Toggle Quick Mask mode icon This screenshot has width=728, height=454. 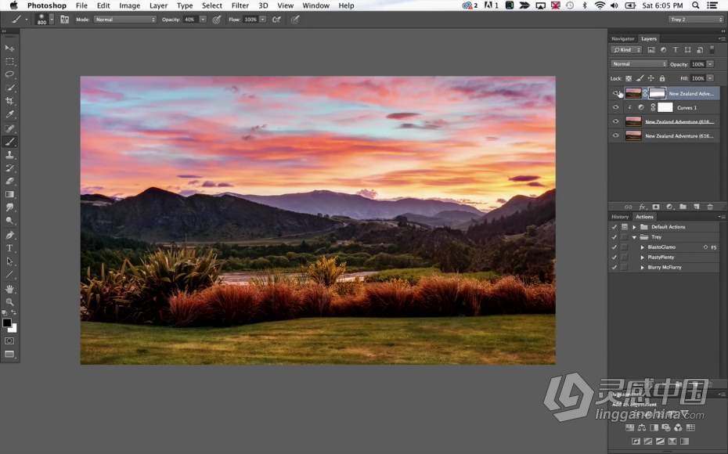pos(9,340)
